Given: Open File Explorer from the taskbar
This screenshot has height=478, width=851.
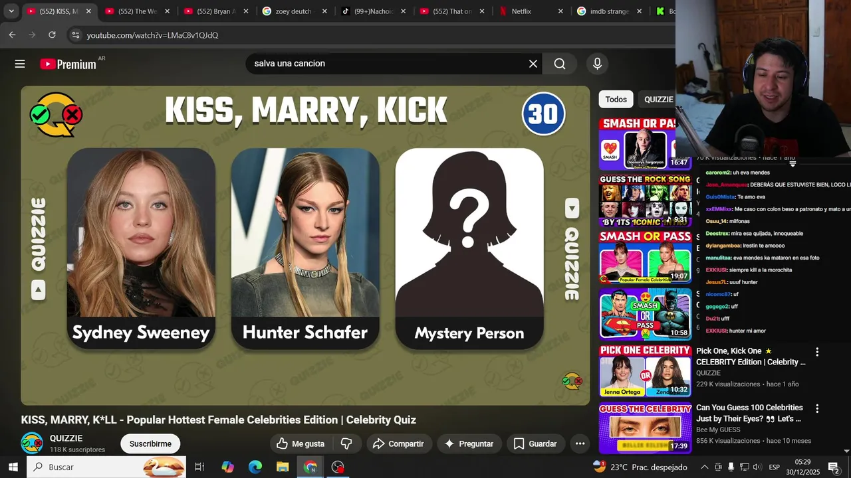Looking at the screenshot, I should click(x=283, y=467).
